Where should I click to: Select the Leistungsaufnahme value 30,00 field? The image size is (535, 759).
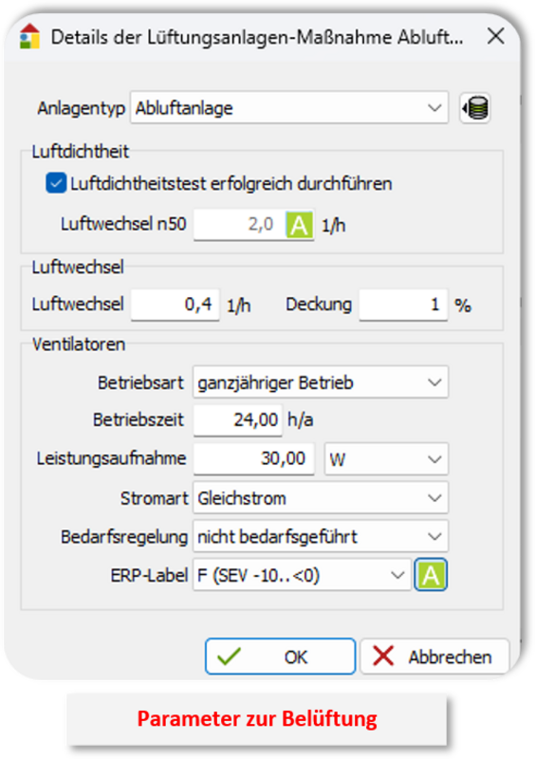point(253,458)
